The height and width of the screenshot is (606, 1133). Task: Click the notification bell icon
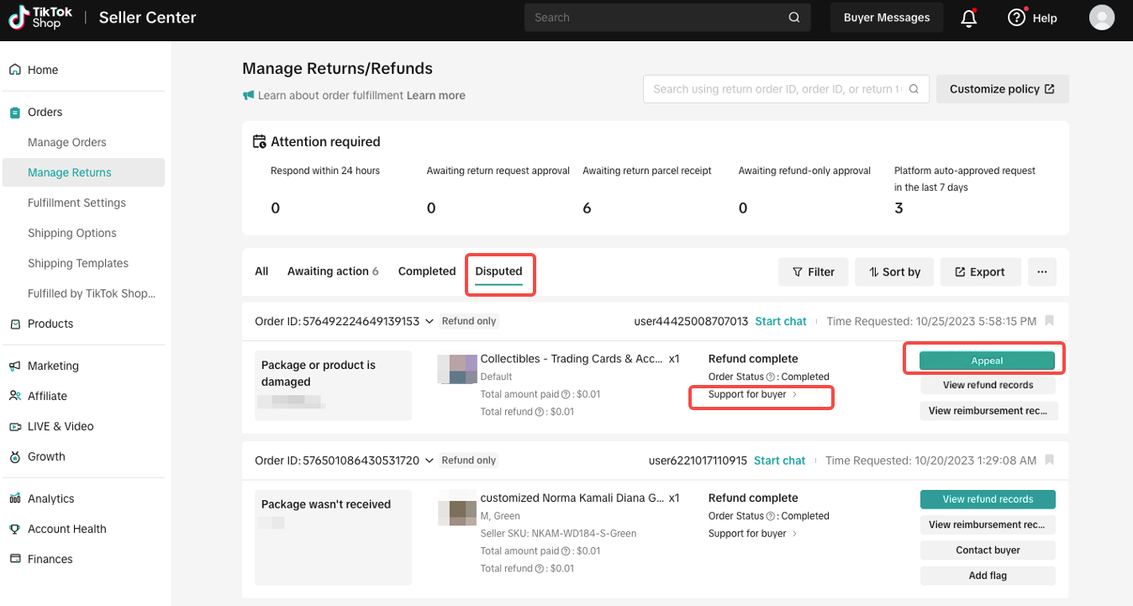click(968, 18)
